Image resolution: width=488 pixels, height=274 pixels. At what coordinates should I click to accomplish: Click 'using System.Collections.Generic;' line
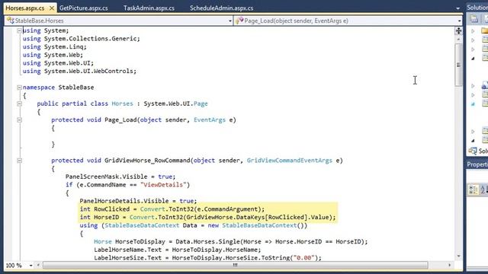pyautogui.click(x=82, y=39)
